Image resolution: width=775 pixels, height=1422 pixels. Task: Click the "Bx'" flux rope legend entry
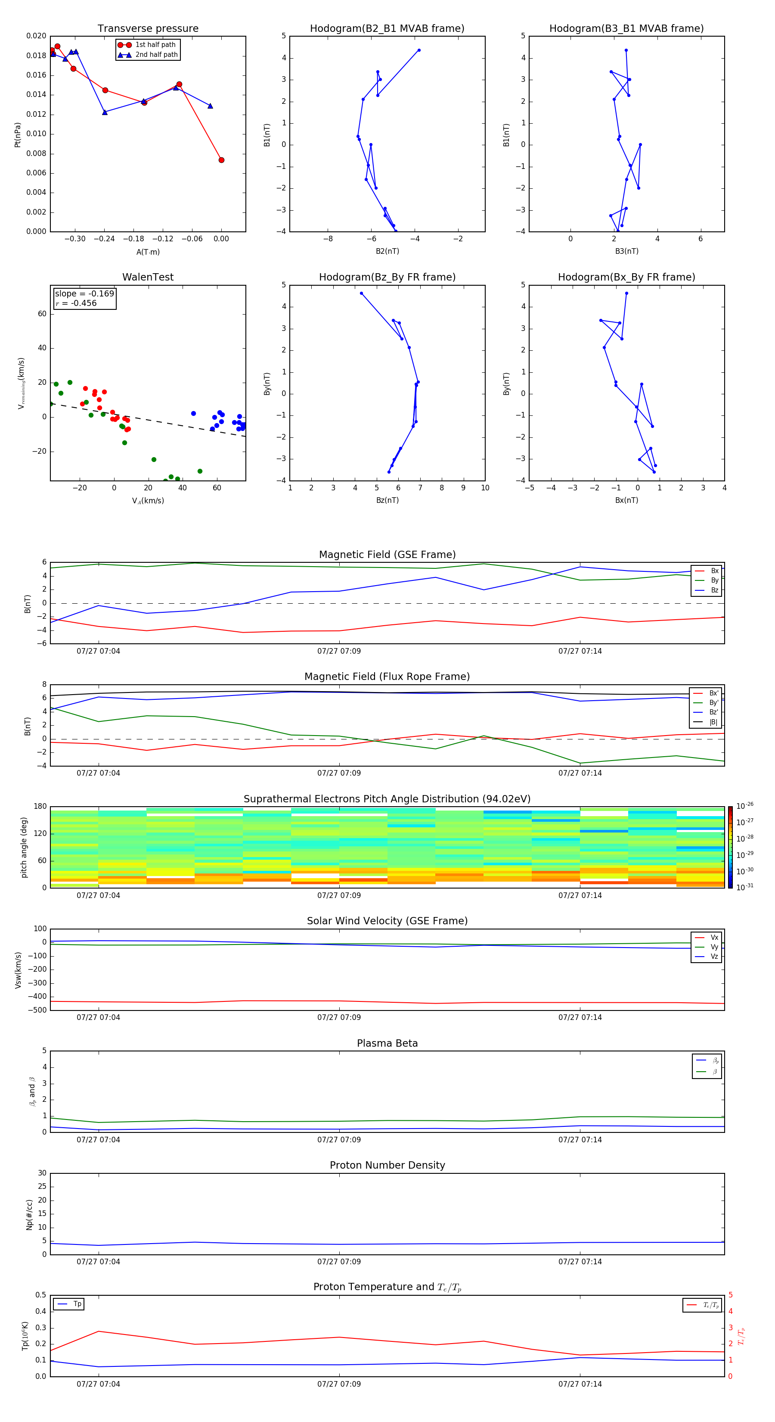[x=706, y=693]
